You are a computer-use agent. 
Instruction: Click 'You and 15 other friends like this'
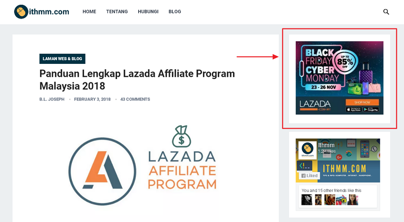(x=331, y=190)
